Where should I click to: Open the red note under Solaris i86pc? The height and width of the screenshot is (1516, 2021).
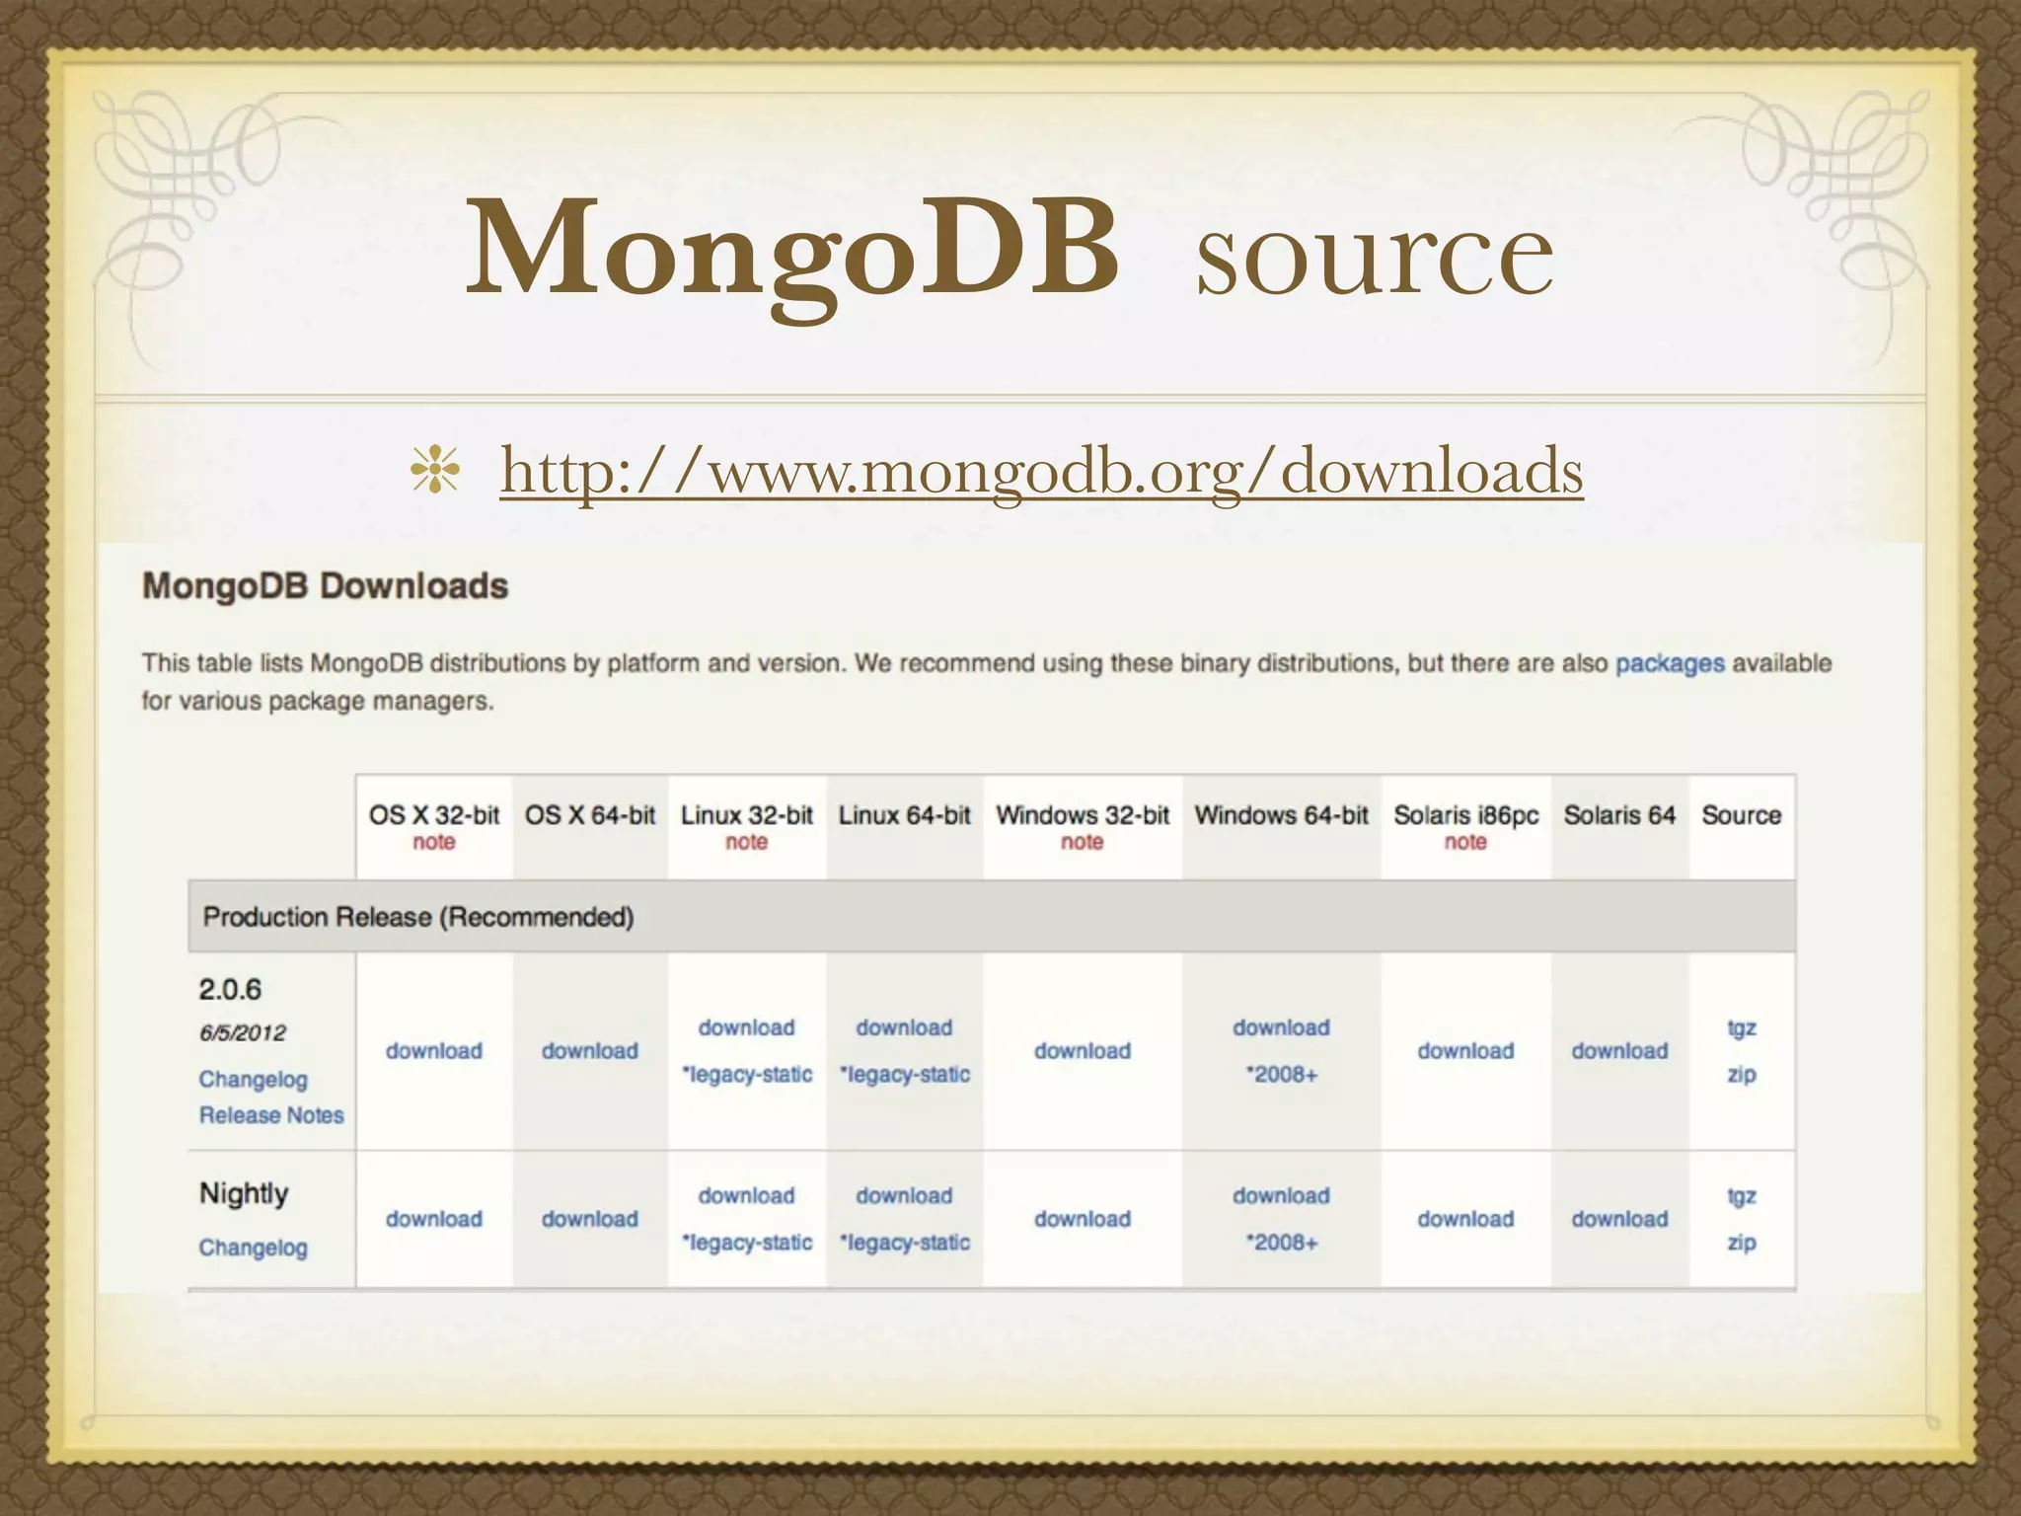pyautogui.click(x=1465, y=842)
